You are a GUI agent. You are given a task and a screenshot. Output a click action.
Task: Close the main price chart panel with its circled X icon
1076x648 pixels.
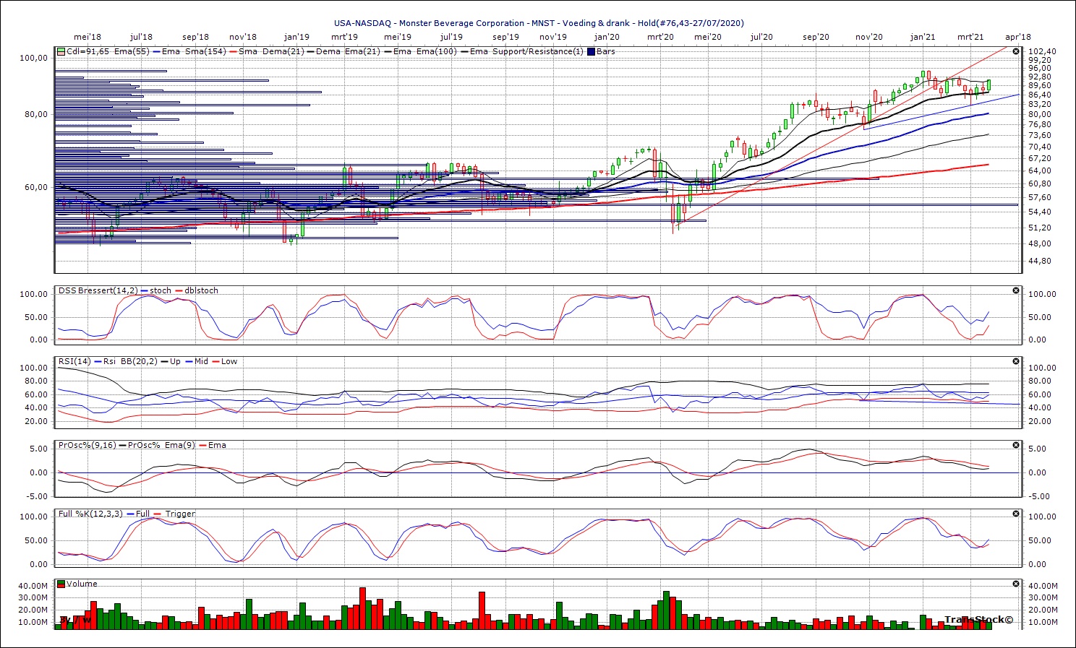[1015, 51]
